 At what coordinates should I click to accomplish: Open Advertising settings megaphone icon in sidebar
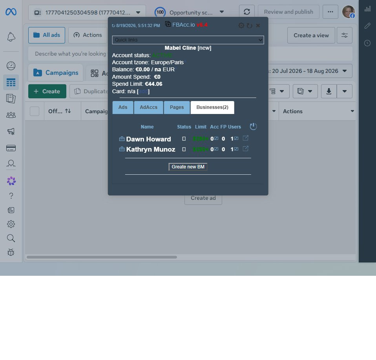point(11,131)
